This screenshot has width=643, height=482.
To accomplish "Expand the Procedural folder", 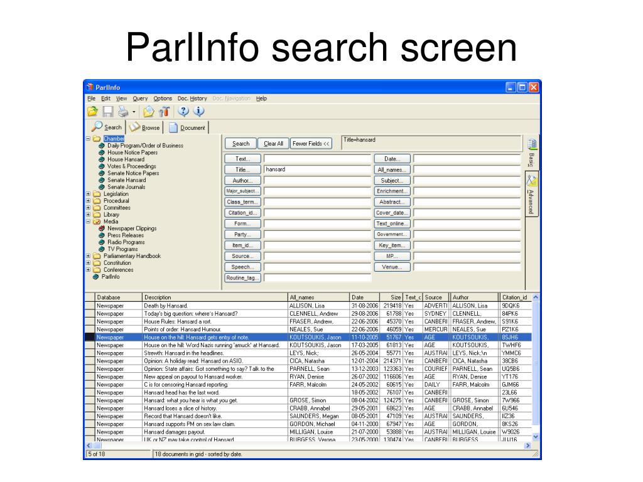I will [x=88, y=201].
